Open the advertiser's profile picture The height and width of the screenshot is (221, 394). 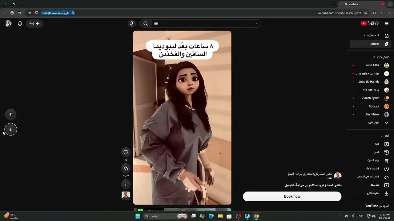(x=338, y=176)
